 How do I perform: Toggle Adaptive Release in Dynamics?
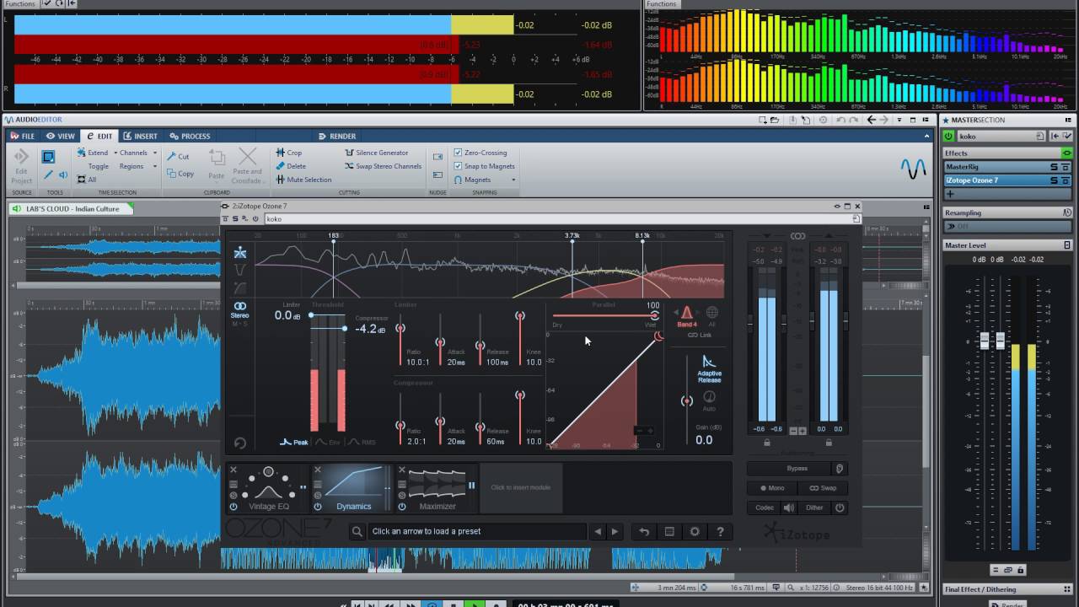click(x=709, y=368)
